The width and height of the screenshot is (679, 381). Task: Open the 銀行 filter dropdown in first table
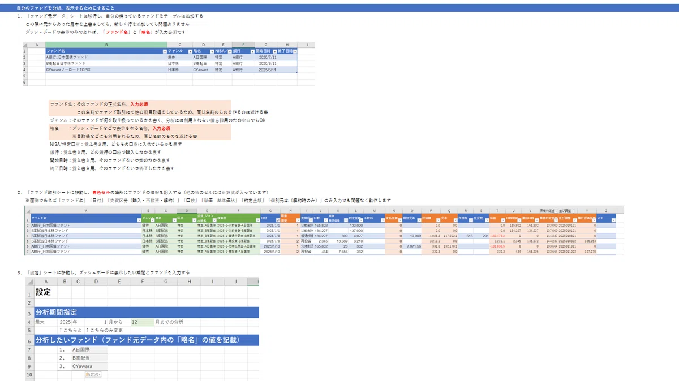pyautogui.click(x=252, y=51)
